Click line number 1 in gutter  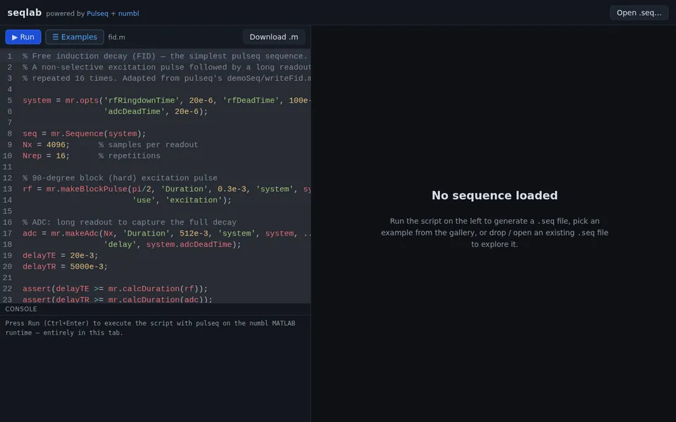pos(9,56)
